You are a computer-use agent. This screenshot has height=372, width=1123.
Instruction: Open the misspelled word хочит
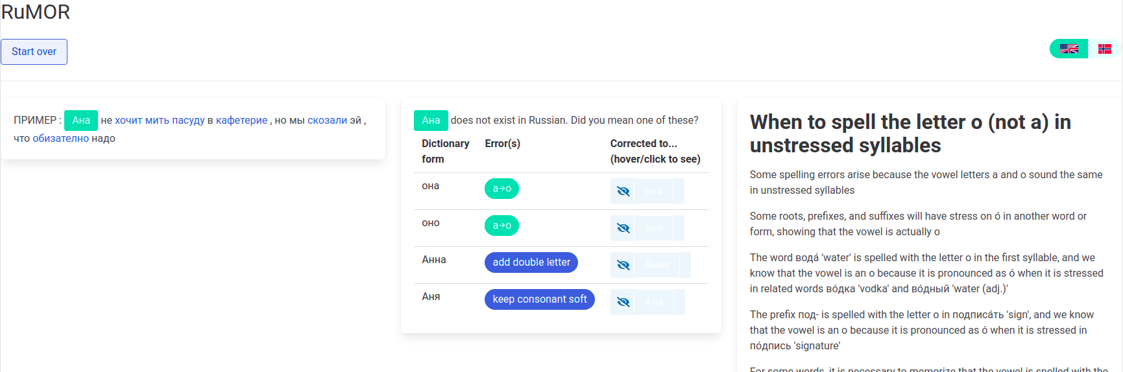[128, 121]
